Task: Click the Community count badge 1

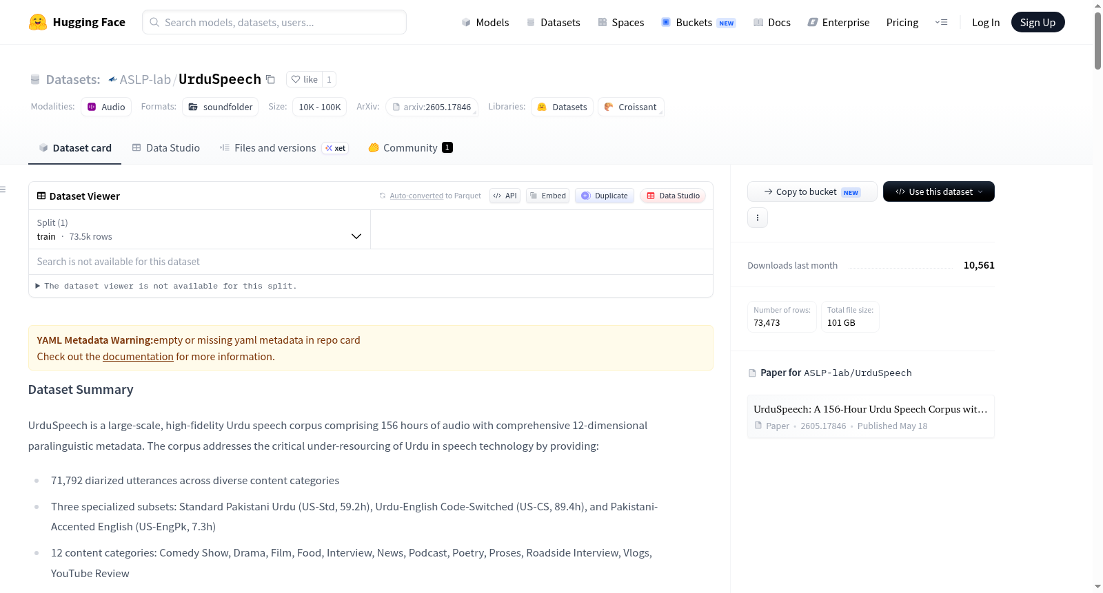Action: point(447,147)
